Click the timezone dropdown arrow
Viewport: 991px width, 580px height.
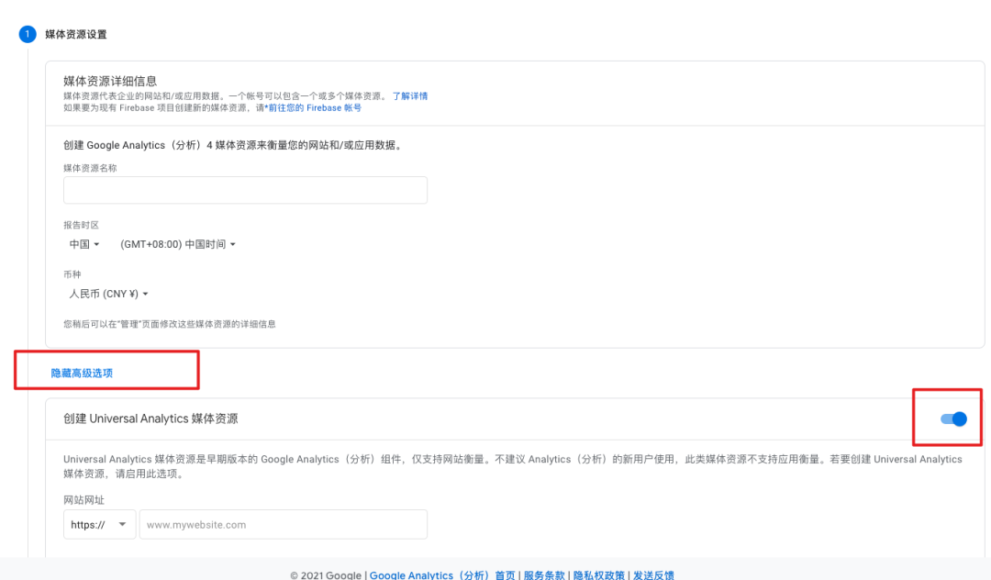[235, 243]
